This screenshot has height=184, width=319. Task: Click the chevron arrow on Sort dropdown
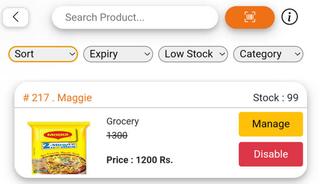tap(72, 54)
